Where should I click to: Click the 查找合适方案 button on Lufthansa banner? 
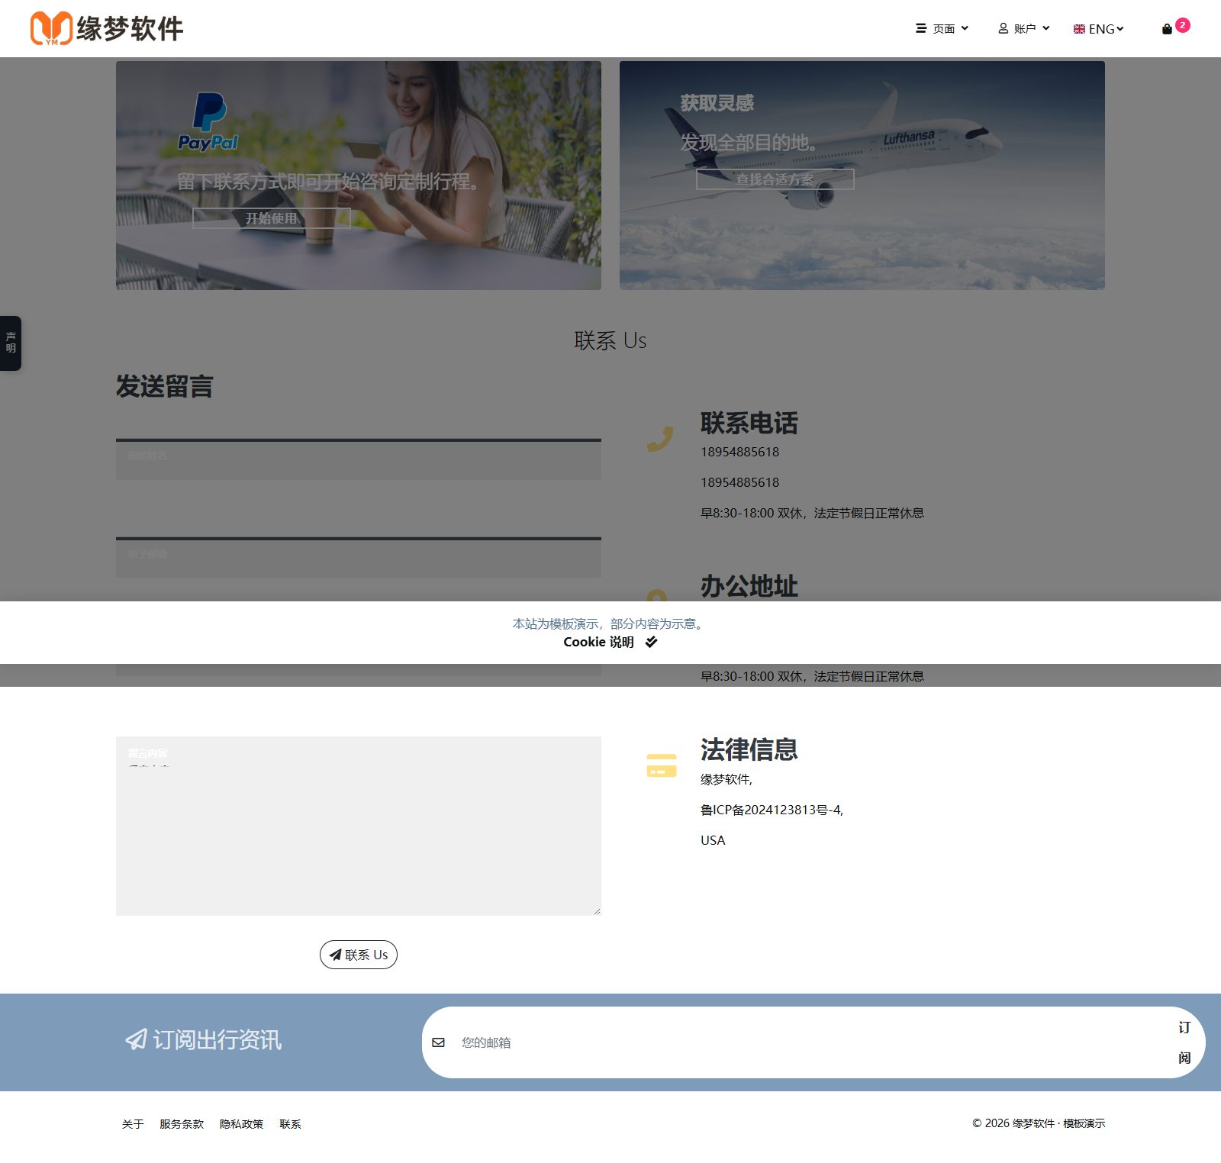(775, 179)
